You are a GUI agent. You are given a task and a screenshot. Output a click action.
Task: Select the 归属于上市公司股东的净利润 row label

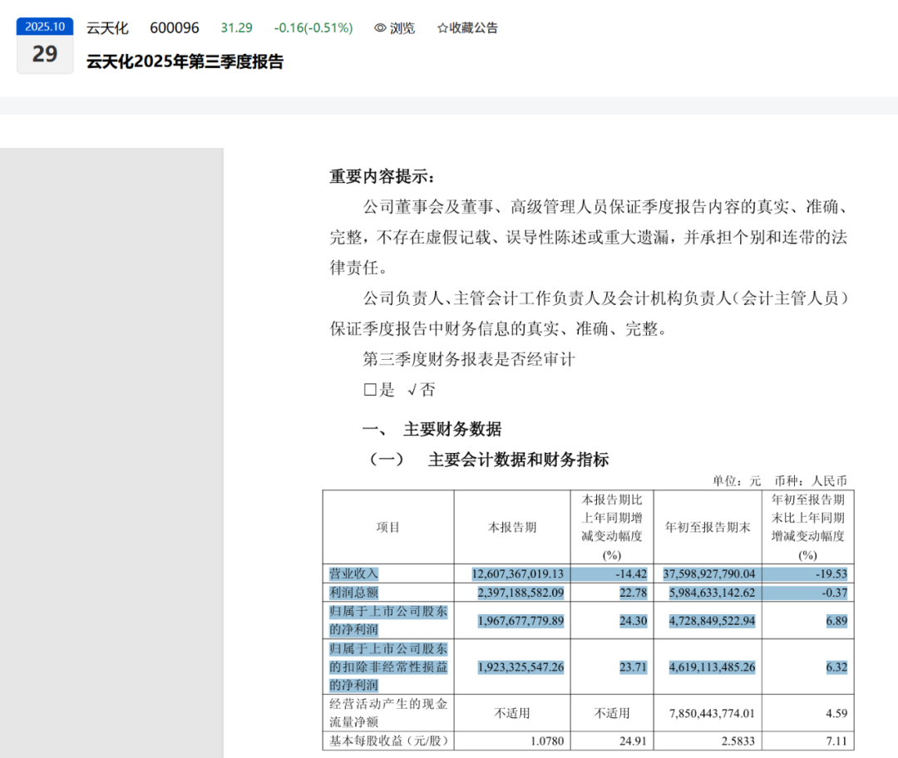click(x=388, y=621)
